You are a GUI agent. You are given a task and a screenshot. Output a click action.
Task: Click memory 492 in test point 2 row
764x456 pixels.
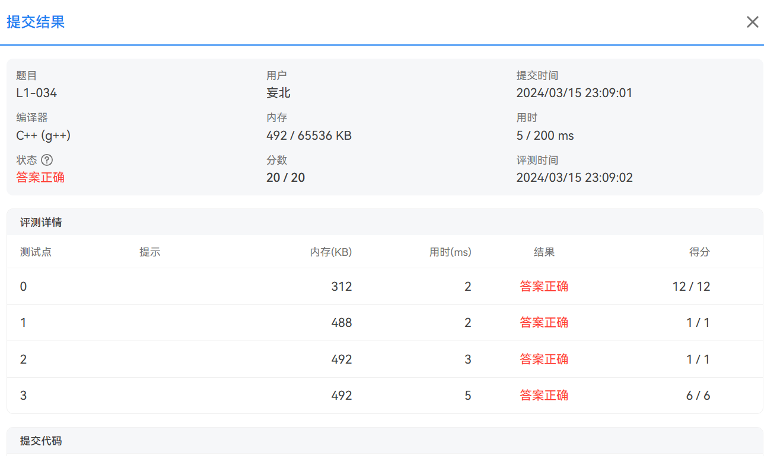(x=342, y=359)
